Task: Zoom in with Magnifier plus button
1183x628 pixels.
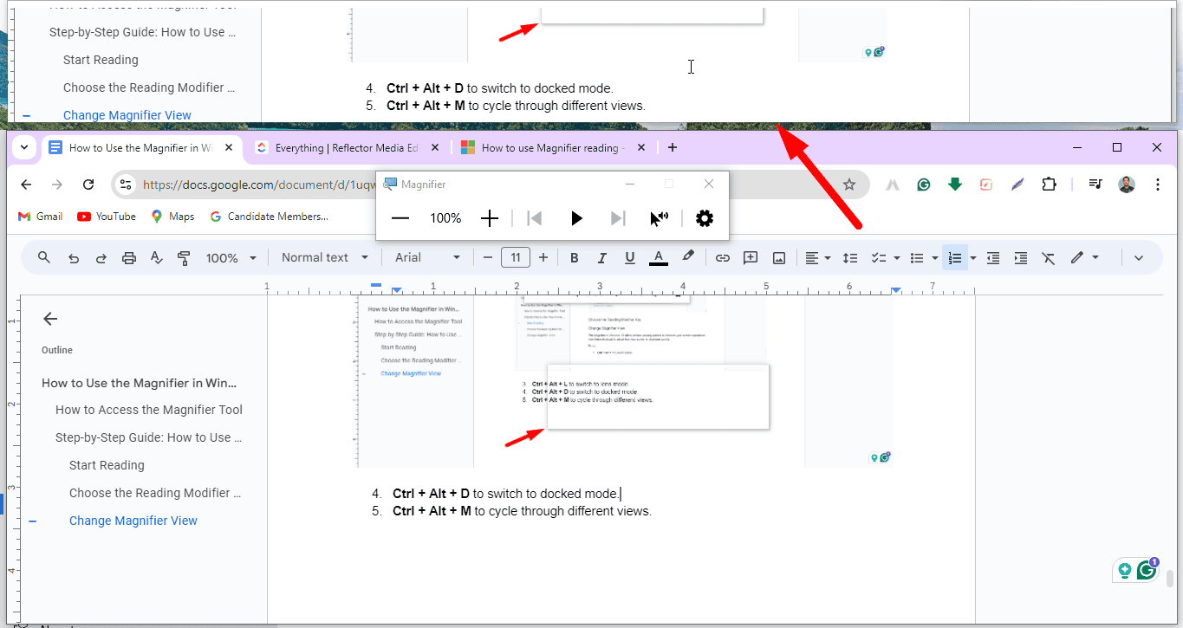Action: 490,218
